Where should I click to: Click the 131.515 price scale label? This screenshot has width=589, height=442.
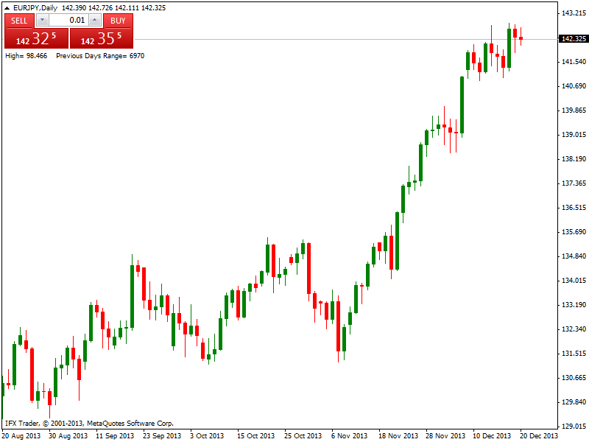574,354
